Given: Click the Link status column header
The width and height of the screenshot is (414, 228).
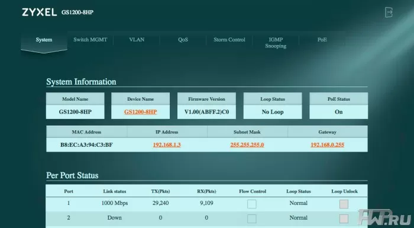Looking at the screenshot, I should (115, 191).
